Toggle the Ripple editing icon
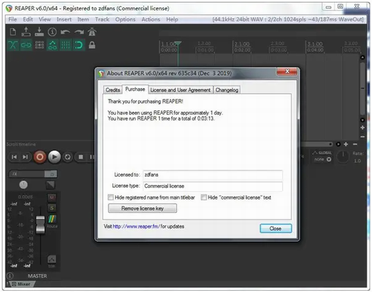The image size is (372, 292). click(39, 45)
